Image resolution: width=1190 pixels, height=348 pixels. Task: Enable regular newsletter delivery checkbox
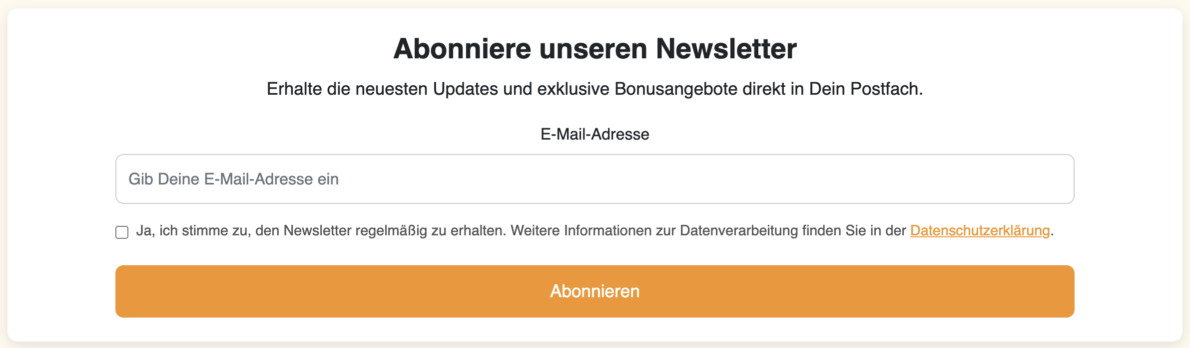[x=122, y=232]
